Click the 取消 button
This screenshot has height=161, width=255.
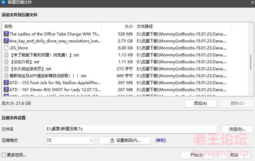(x=234, y=155)
